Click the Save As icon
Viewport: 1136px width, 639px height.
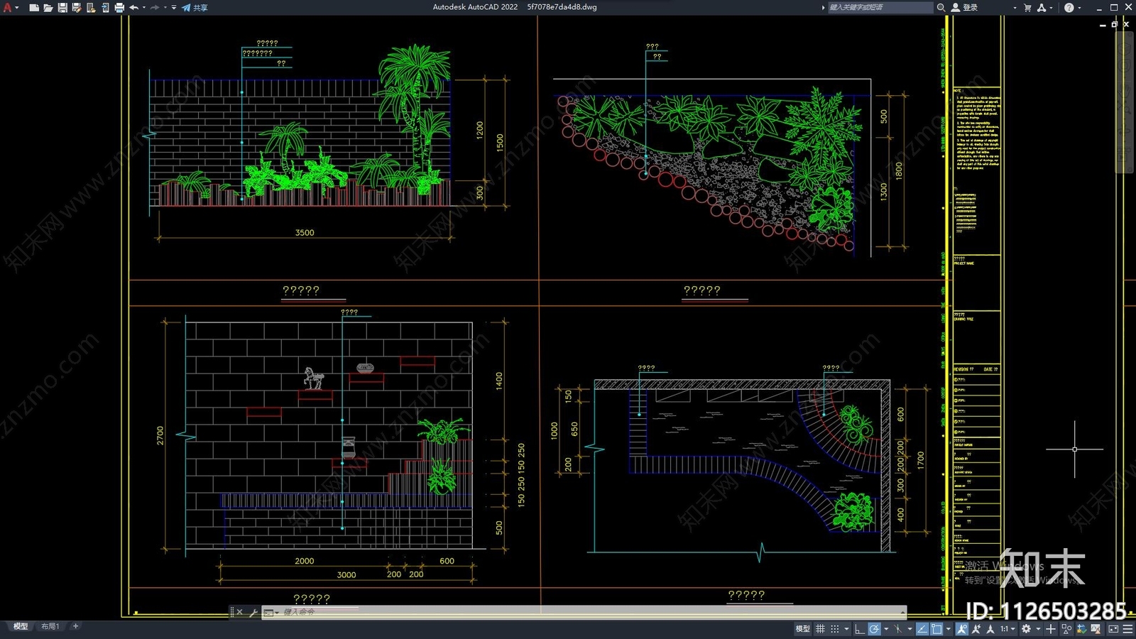tap(77, 8)
